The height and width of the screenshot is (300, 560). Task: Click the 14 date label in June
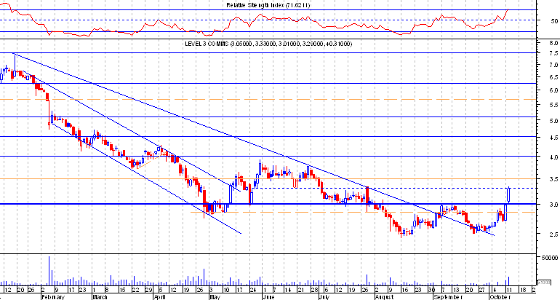287,290
